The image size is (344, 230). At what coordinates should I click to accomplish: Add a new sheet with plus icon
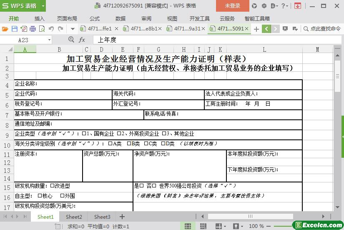(122, 217)
